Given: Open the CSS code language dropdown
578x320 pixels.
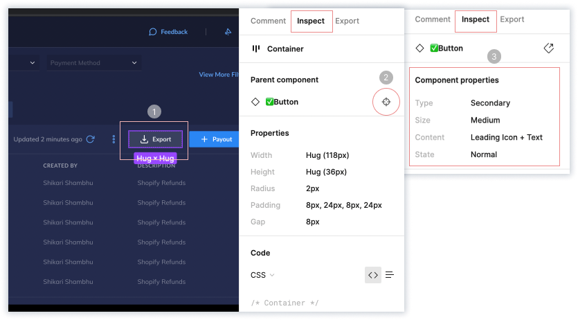Looking at the screenshot, I should point(262,275).
